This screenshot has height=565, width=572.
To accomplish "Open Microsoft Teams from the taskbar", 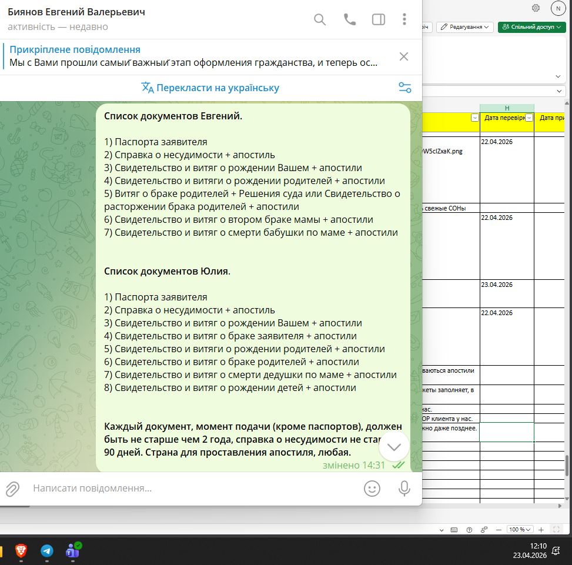I will coord(72,550).
